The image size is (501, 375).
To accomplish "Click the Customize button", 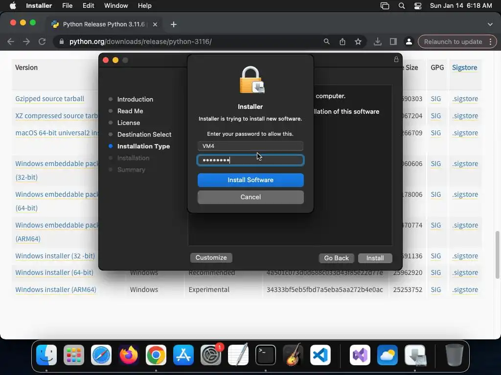I will click(x=211, y=258).
